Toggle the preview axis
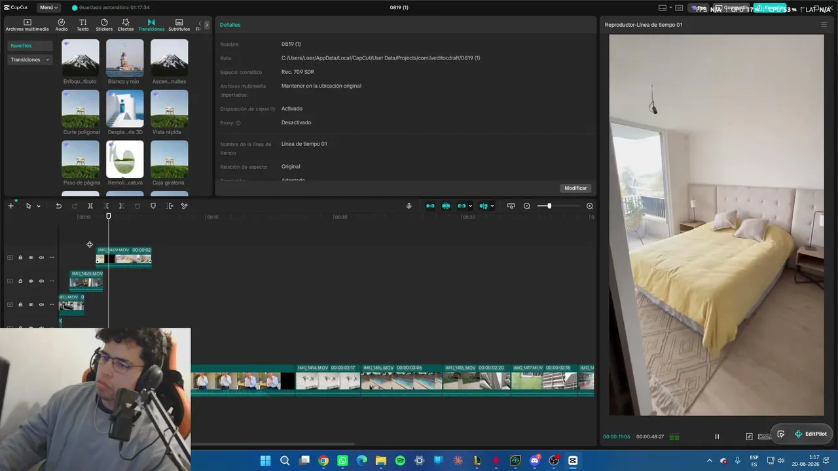838x471 pixels. pyautogui.click(x=483, y=206)
